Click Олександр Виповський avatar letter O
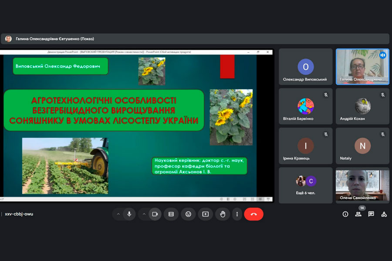The height and width of the screenshot is (261, 392). click(305, 67)
